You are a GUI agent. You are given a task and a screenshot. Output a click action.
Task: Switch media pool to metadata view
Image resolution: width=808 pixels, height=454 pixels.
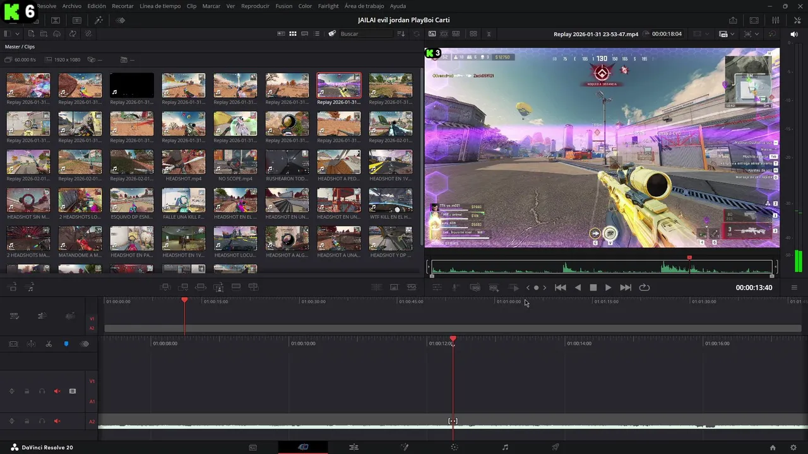pos(282,33)
